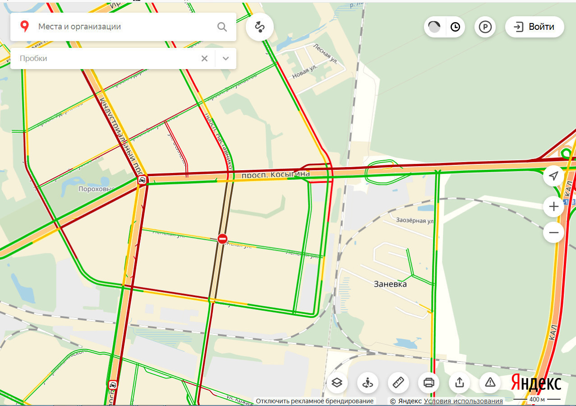Screen dimensions: 576x406
Task: Zoom out with the minus button
Action: [x=554, y=233]
